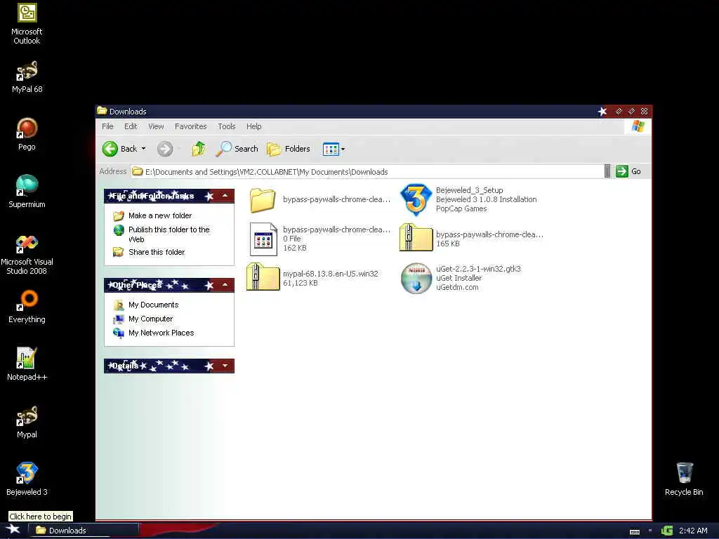Collapse the File and Folder Tasks panel
This screenshot has height=539, width=719.
pos(225,196)
